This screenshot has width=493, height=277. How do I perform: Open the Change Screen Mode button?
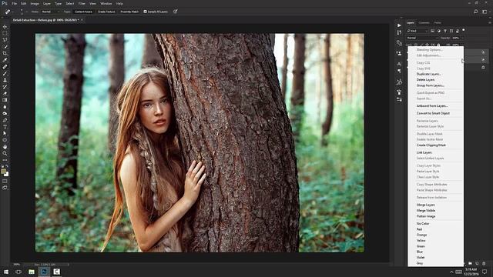coord(5,188)
